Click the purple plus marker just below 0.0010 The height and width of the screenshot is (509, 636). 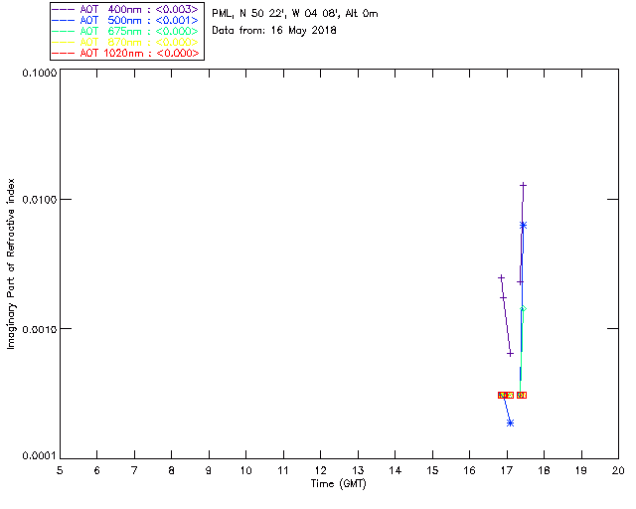(x=510, y=354)
